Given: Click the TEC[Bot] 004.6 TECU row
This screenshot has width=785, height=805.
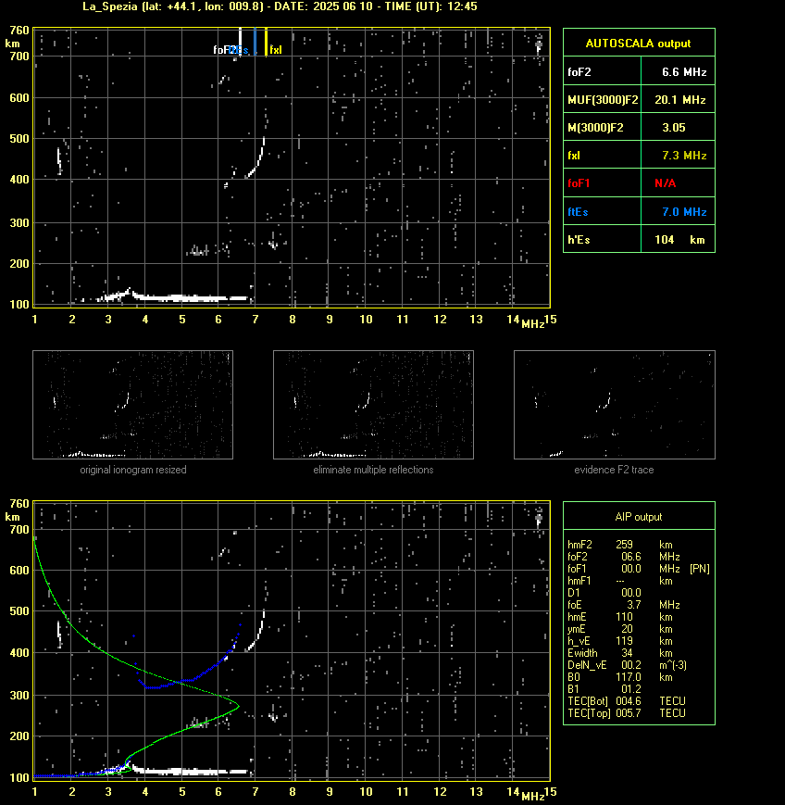Looking at the screenshot, I should pos(627,701).
